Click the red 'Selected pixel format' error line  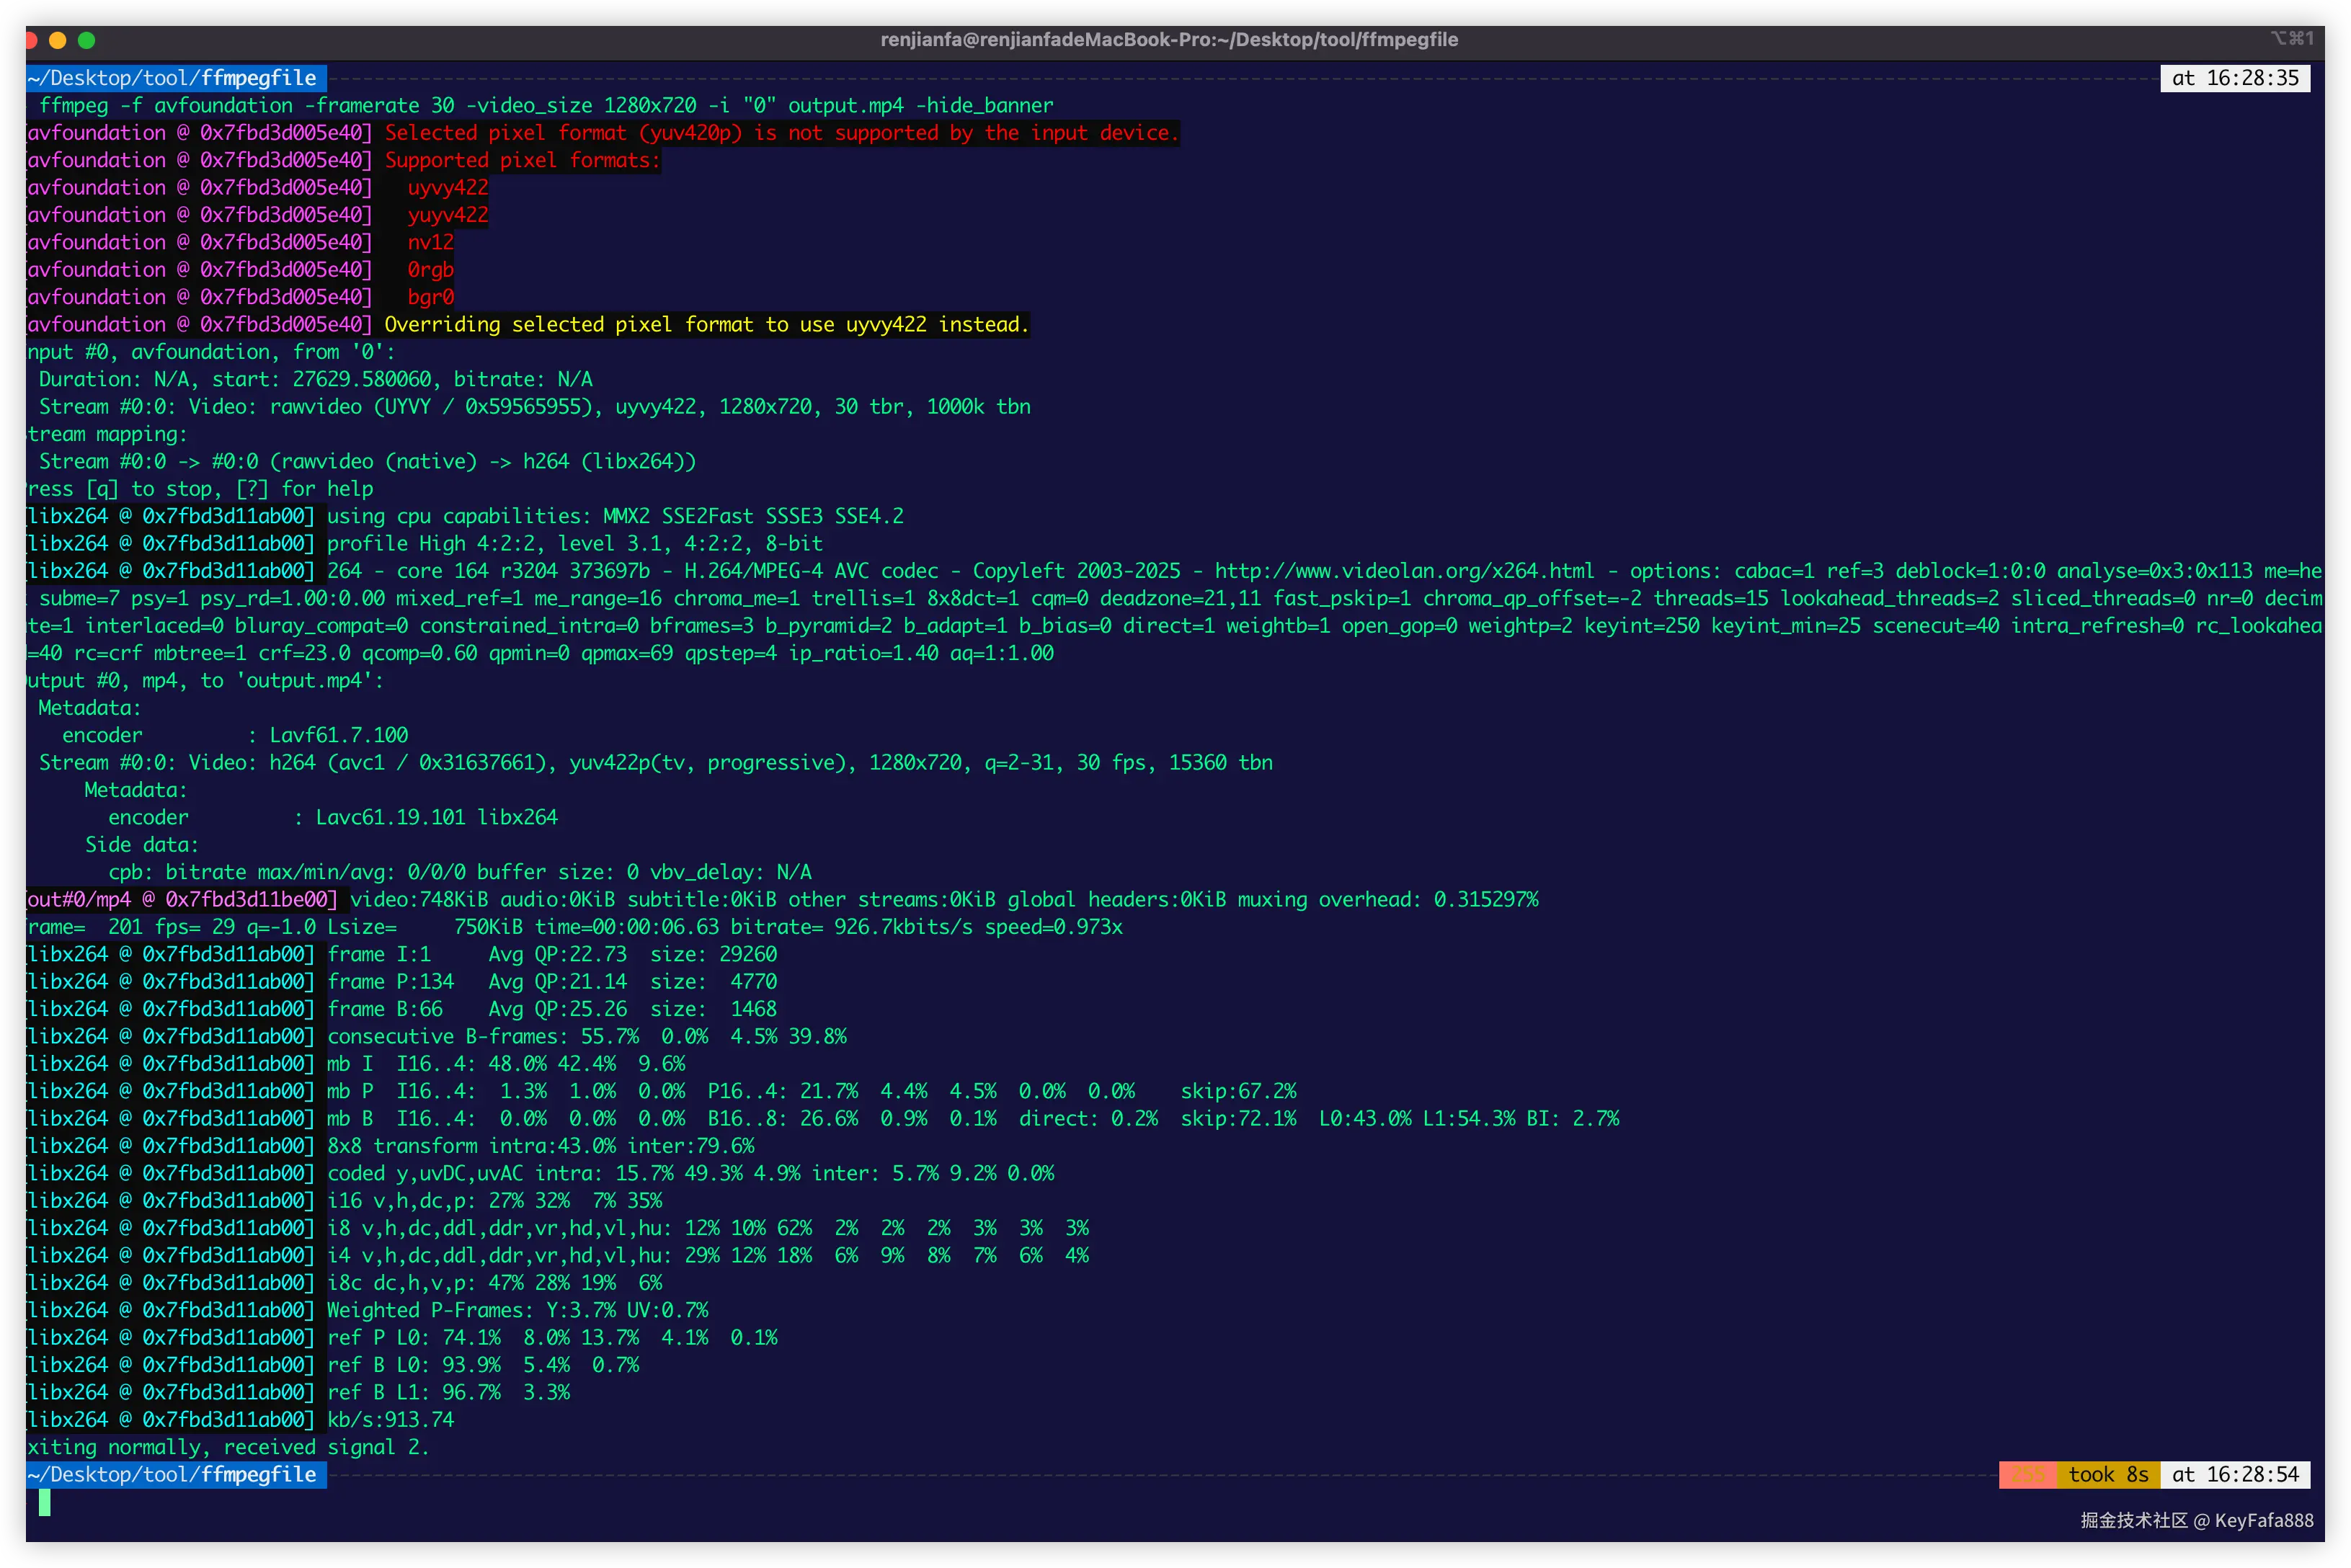click(781, 133)
